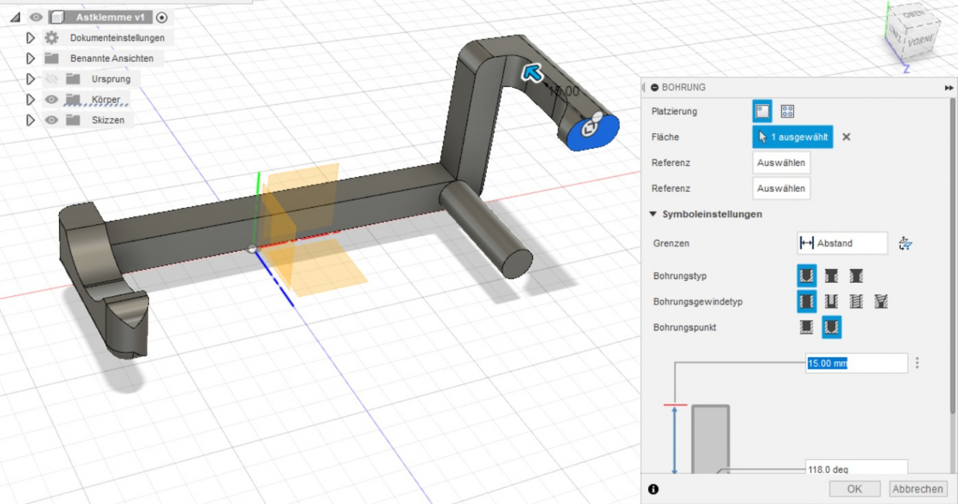The image size is (958, 504).
Task: Select single-hole placement icon under Platzierung
Action: click(762, 111)
